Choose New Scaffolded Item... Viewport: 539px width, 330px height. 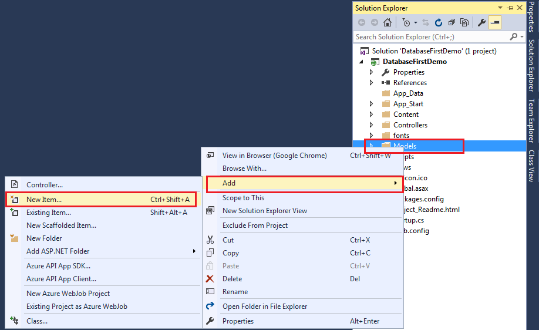coord(103,225)
